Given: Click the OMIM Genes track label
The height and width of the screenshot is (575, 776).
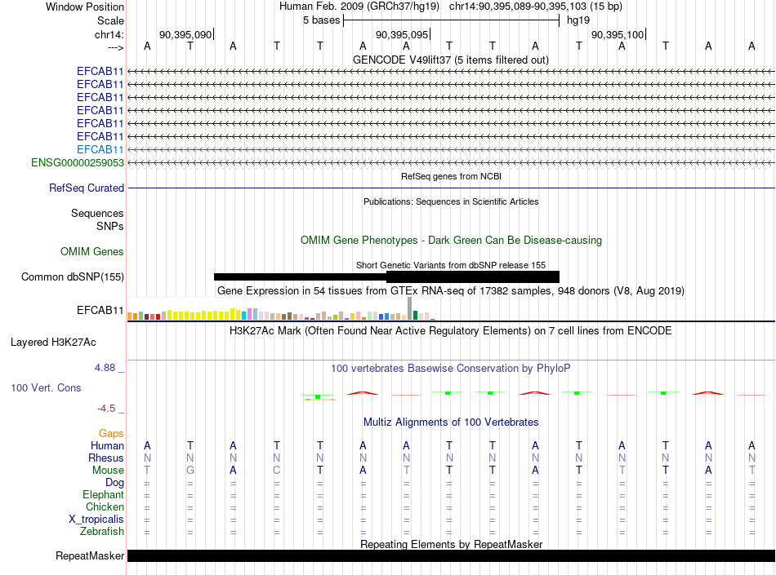Looking at the screenshot, I should pyautogui.click(x=91, y=252).
